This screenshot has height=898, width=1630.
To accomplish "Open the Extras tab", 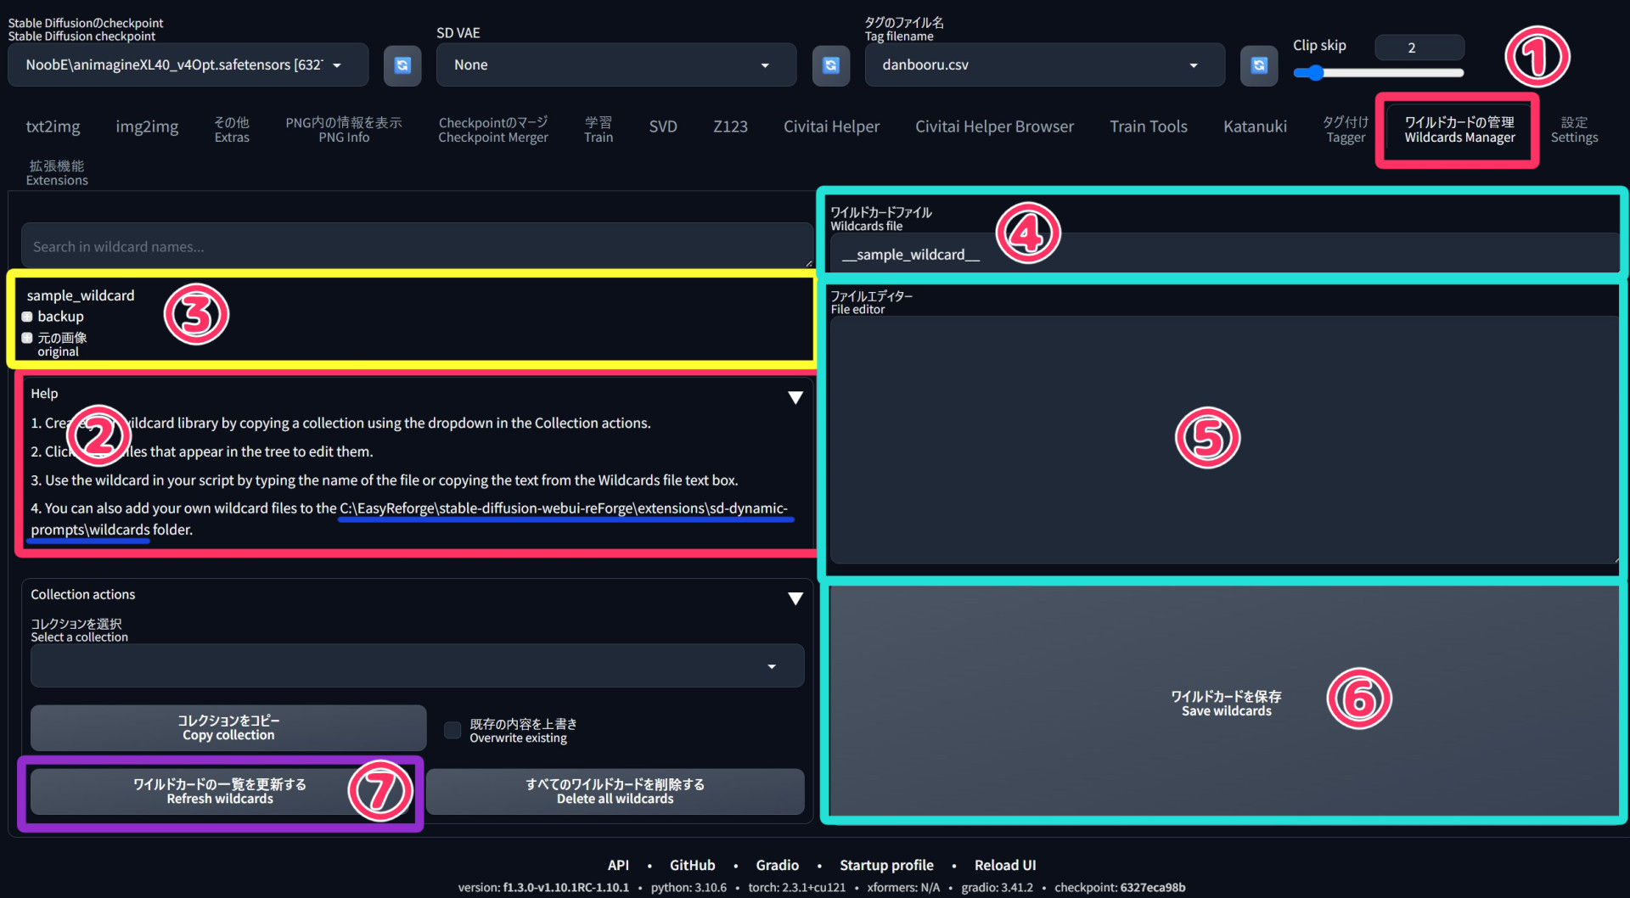I will pos(232,129).
